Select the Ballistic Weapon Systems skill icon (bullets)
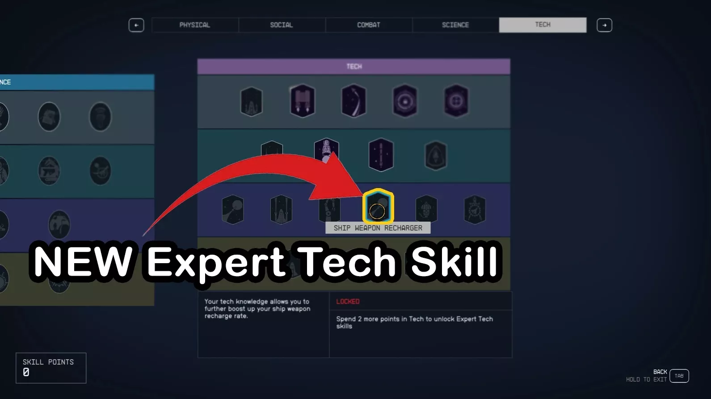 (251, 101)
